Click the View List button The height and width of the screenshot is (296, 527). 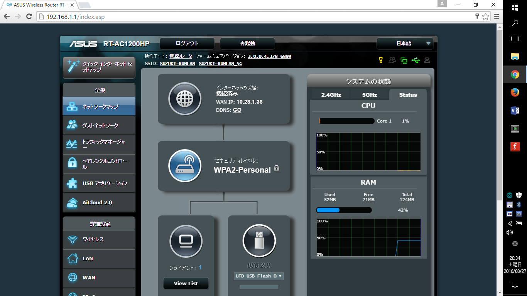(186, 283)
